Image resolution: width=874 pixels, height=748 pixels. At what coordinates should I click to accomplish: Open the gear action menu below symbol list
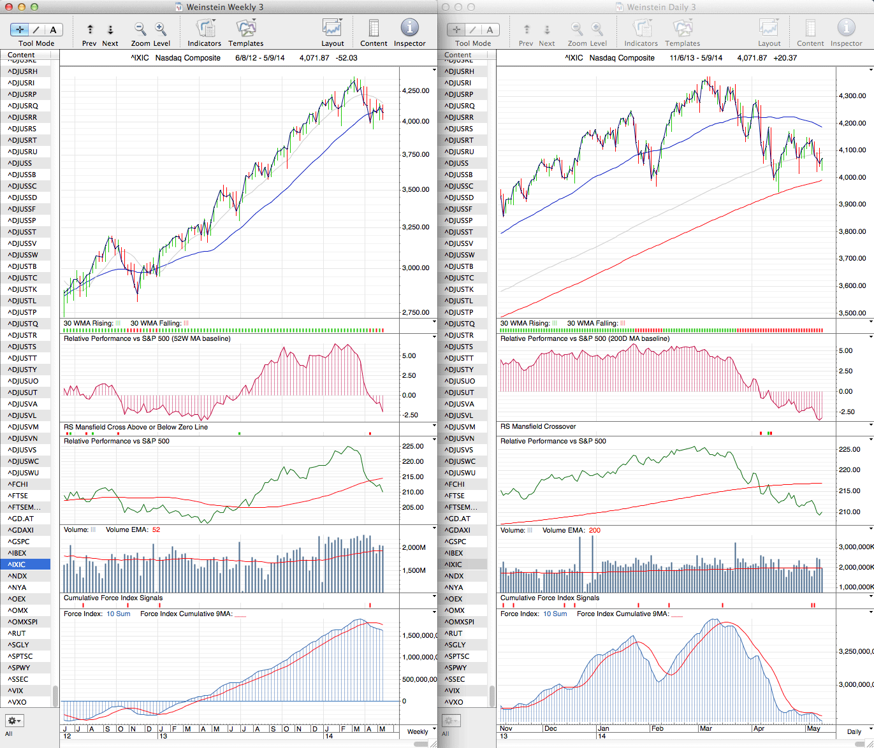(x=14, y=721)
